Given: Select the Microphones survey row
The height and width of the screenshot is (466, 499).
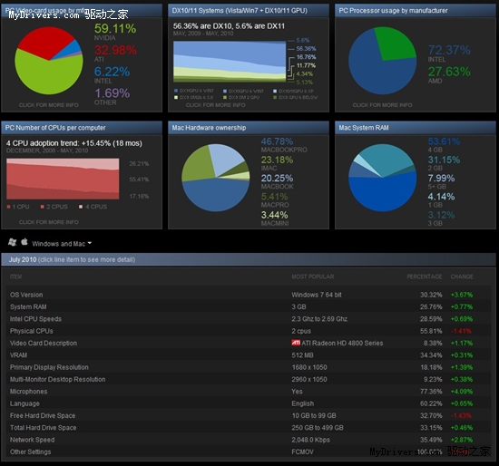Looking at the screenshot, I should tap(249, 392).
